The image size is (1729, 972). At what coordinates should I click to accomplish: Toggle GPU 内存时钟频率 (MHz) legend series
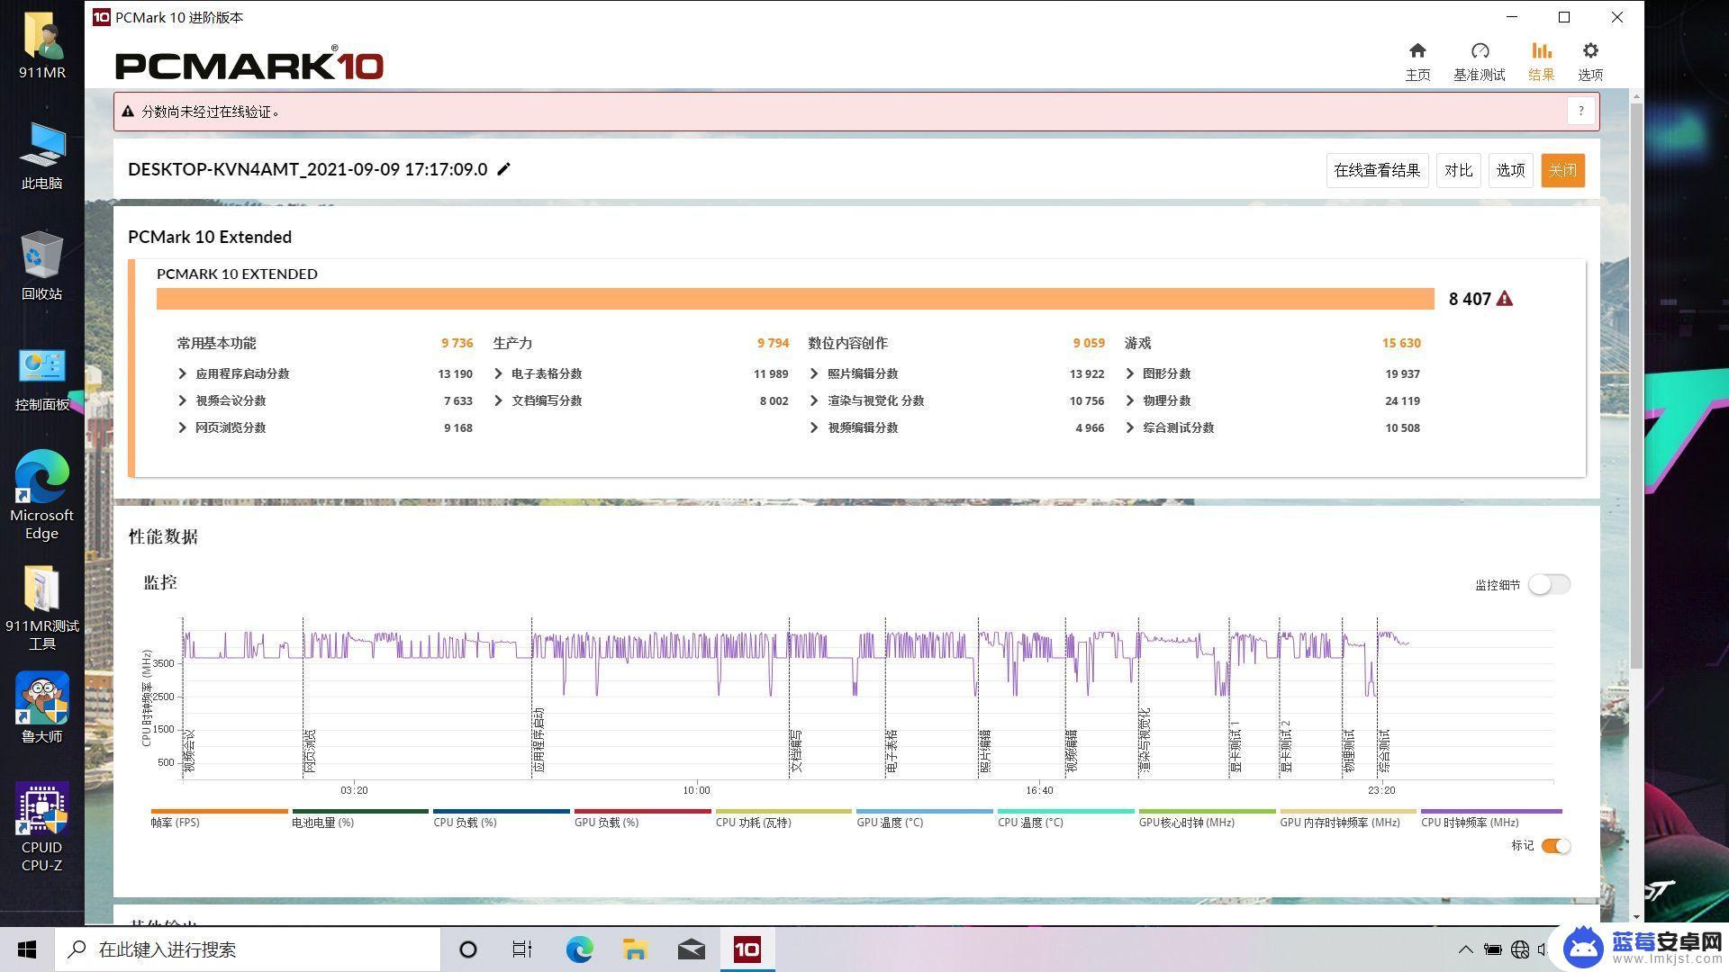pos(1348,817)
